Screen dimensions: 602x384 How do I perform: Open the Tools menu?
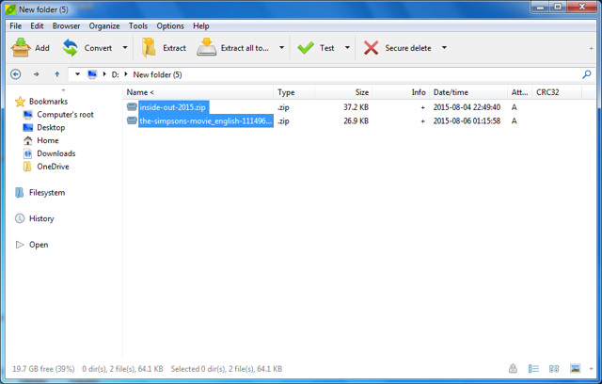tap(137, 25)
